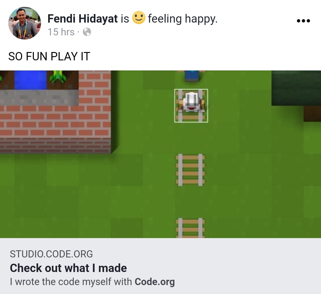Click the middle rail track segment
321x294 pixels.
[x=191, y=170]
